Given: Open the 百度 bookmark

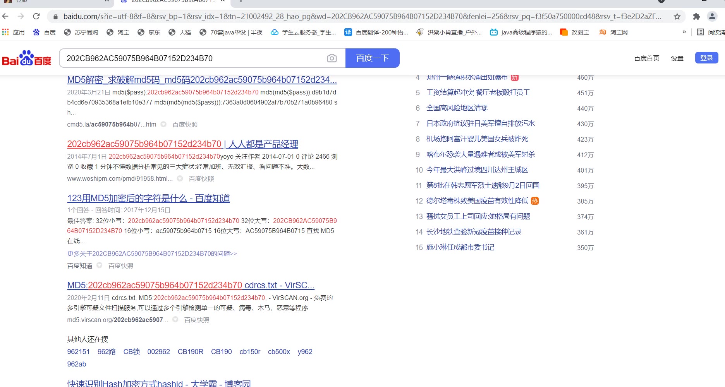Looking at the screenshot, I should coord(44,32).
